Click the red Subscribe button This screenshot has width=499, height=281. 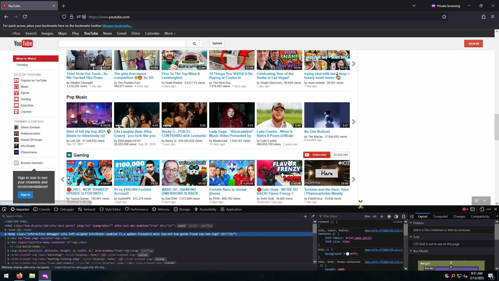(x=317, y=155)
